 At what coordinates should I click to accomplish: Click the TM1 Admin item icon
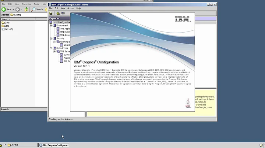pos(58,35)
